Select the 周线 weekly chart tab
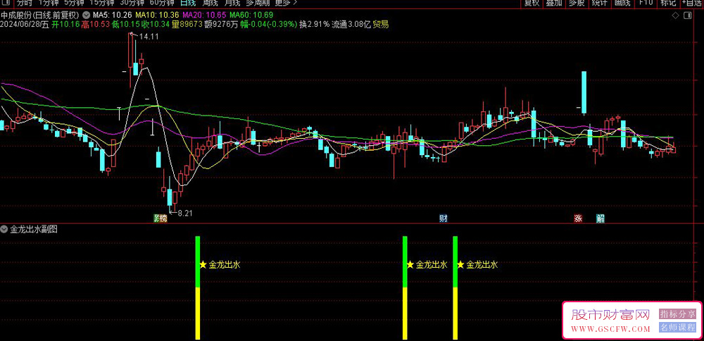The height and width of the screenshot is (341, 704). pyautogui.click(x=210, y=3)
